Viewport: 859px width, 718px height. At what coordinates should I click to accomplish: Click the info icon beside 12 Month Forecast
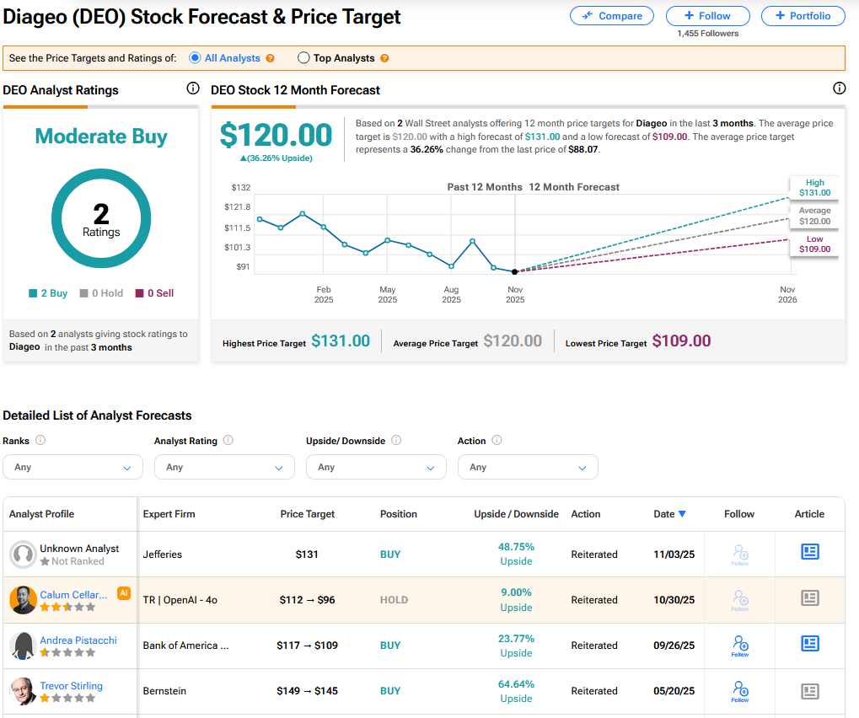coord(839,88)
